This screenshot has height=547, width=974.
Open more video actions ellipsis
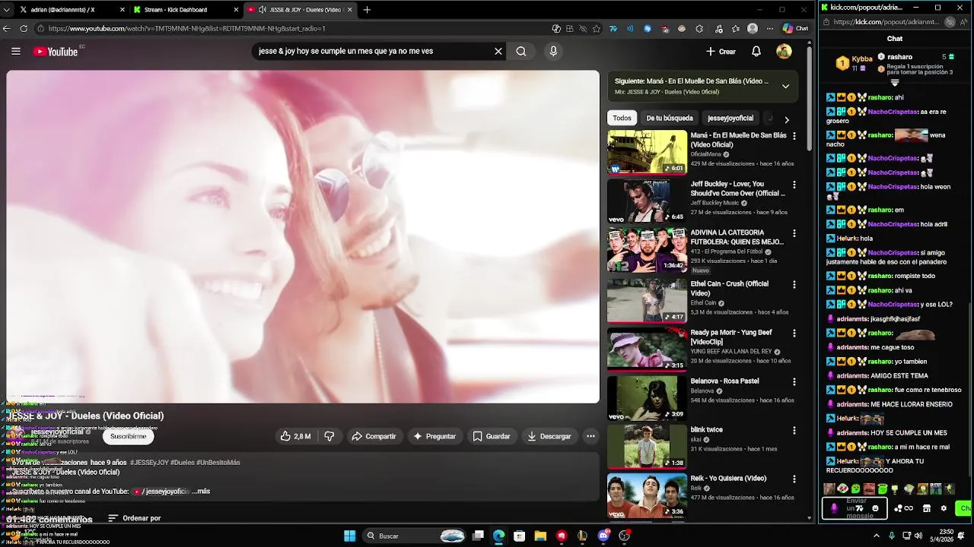pyautogui.click(x=590, y=436)
